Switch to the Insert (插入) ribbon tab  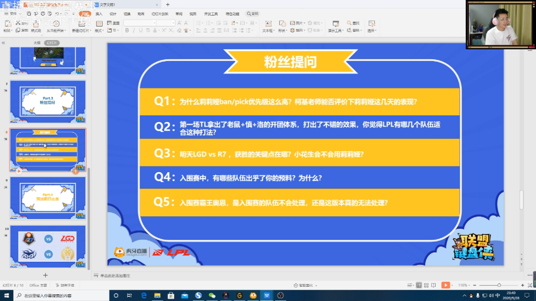[x=99, y=14]
